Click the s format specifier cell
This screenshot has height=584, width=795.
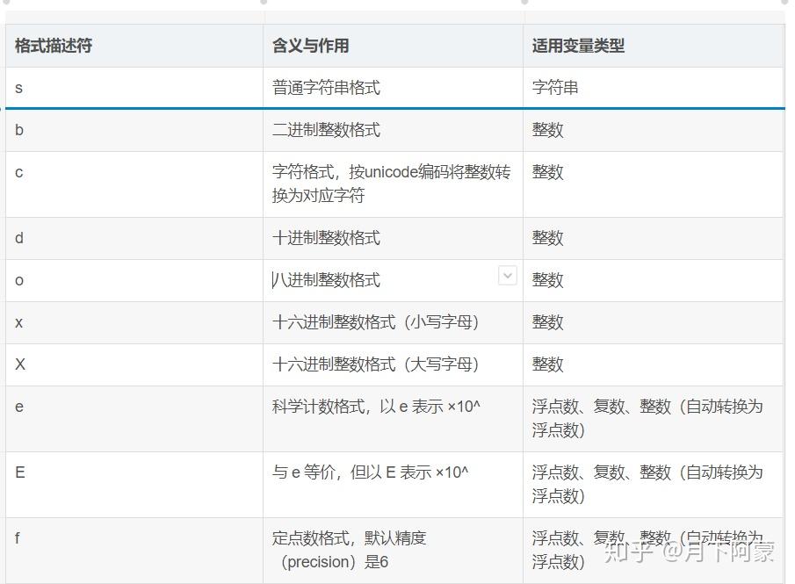coord(16,88)
